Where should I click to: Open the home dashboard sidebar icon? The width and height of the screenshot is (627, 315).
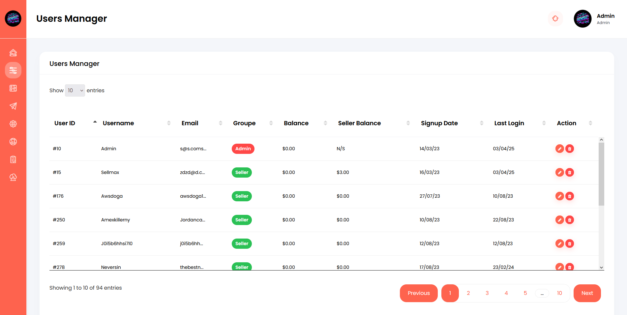tap(13, 53)
